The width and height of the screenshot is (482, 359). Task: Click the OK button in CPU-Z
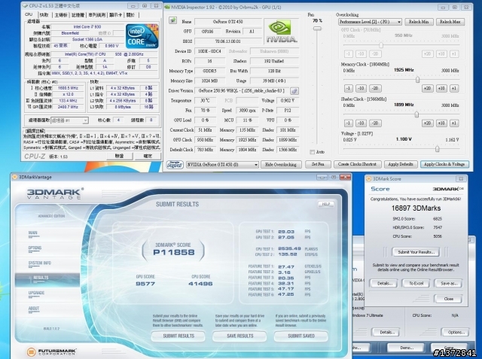point(148,156)
